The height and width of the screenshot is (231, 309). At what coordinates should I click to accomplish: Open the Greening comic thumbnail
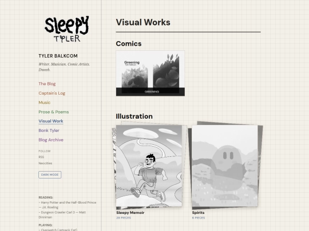point(150,73)
